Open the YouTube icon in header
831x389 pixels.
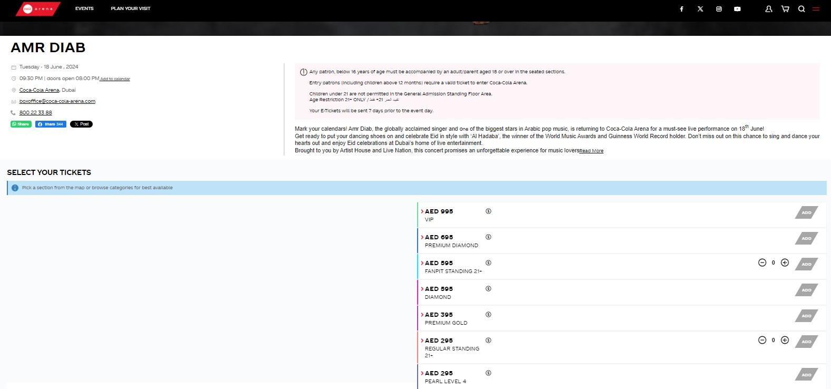click(x=737, y=9)
